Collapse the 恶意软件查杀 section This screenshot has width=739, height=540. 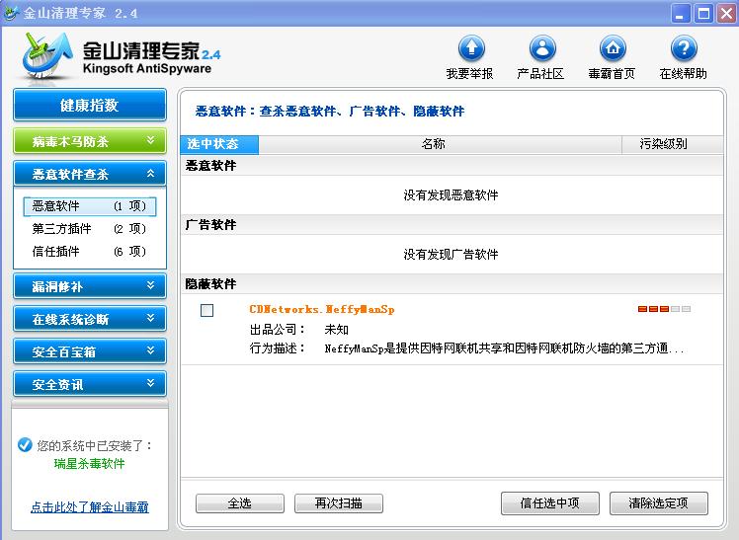coord(90,174)
